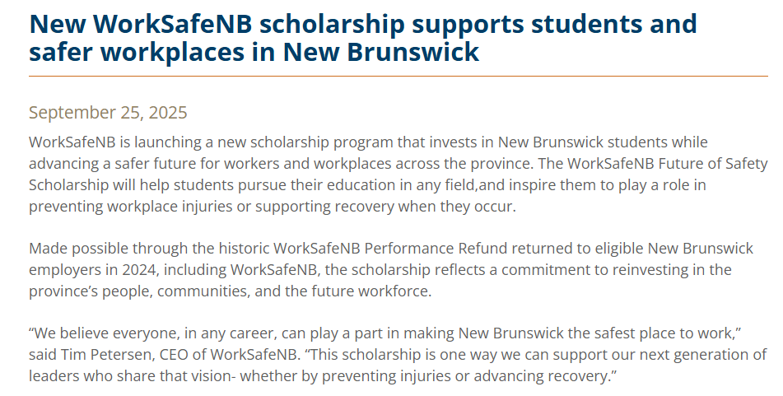This screenshot has height=396, width=783.
Task: Click the quote paragraph starting "We believe everyone"
Action: [x=398, y=355]
